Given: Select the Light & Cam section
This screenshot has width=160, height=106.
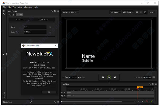Looking at the screenshot, I should [x=43, y=20].
